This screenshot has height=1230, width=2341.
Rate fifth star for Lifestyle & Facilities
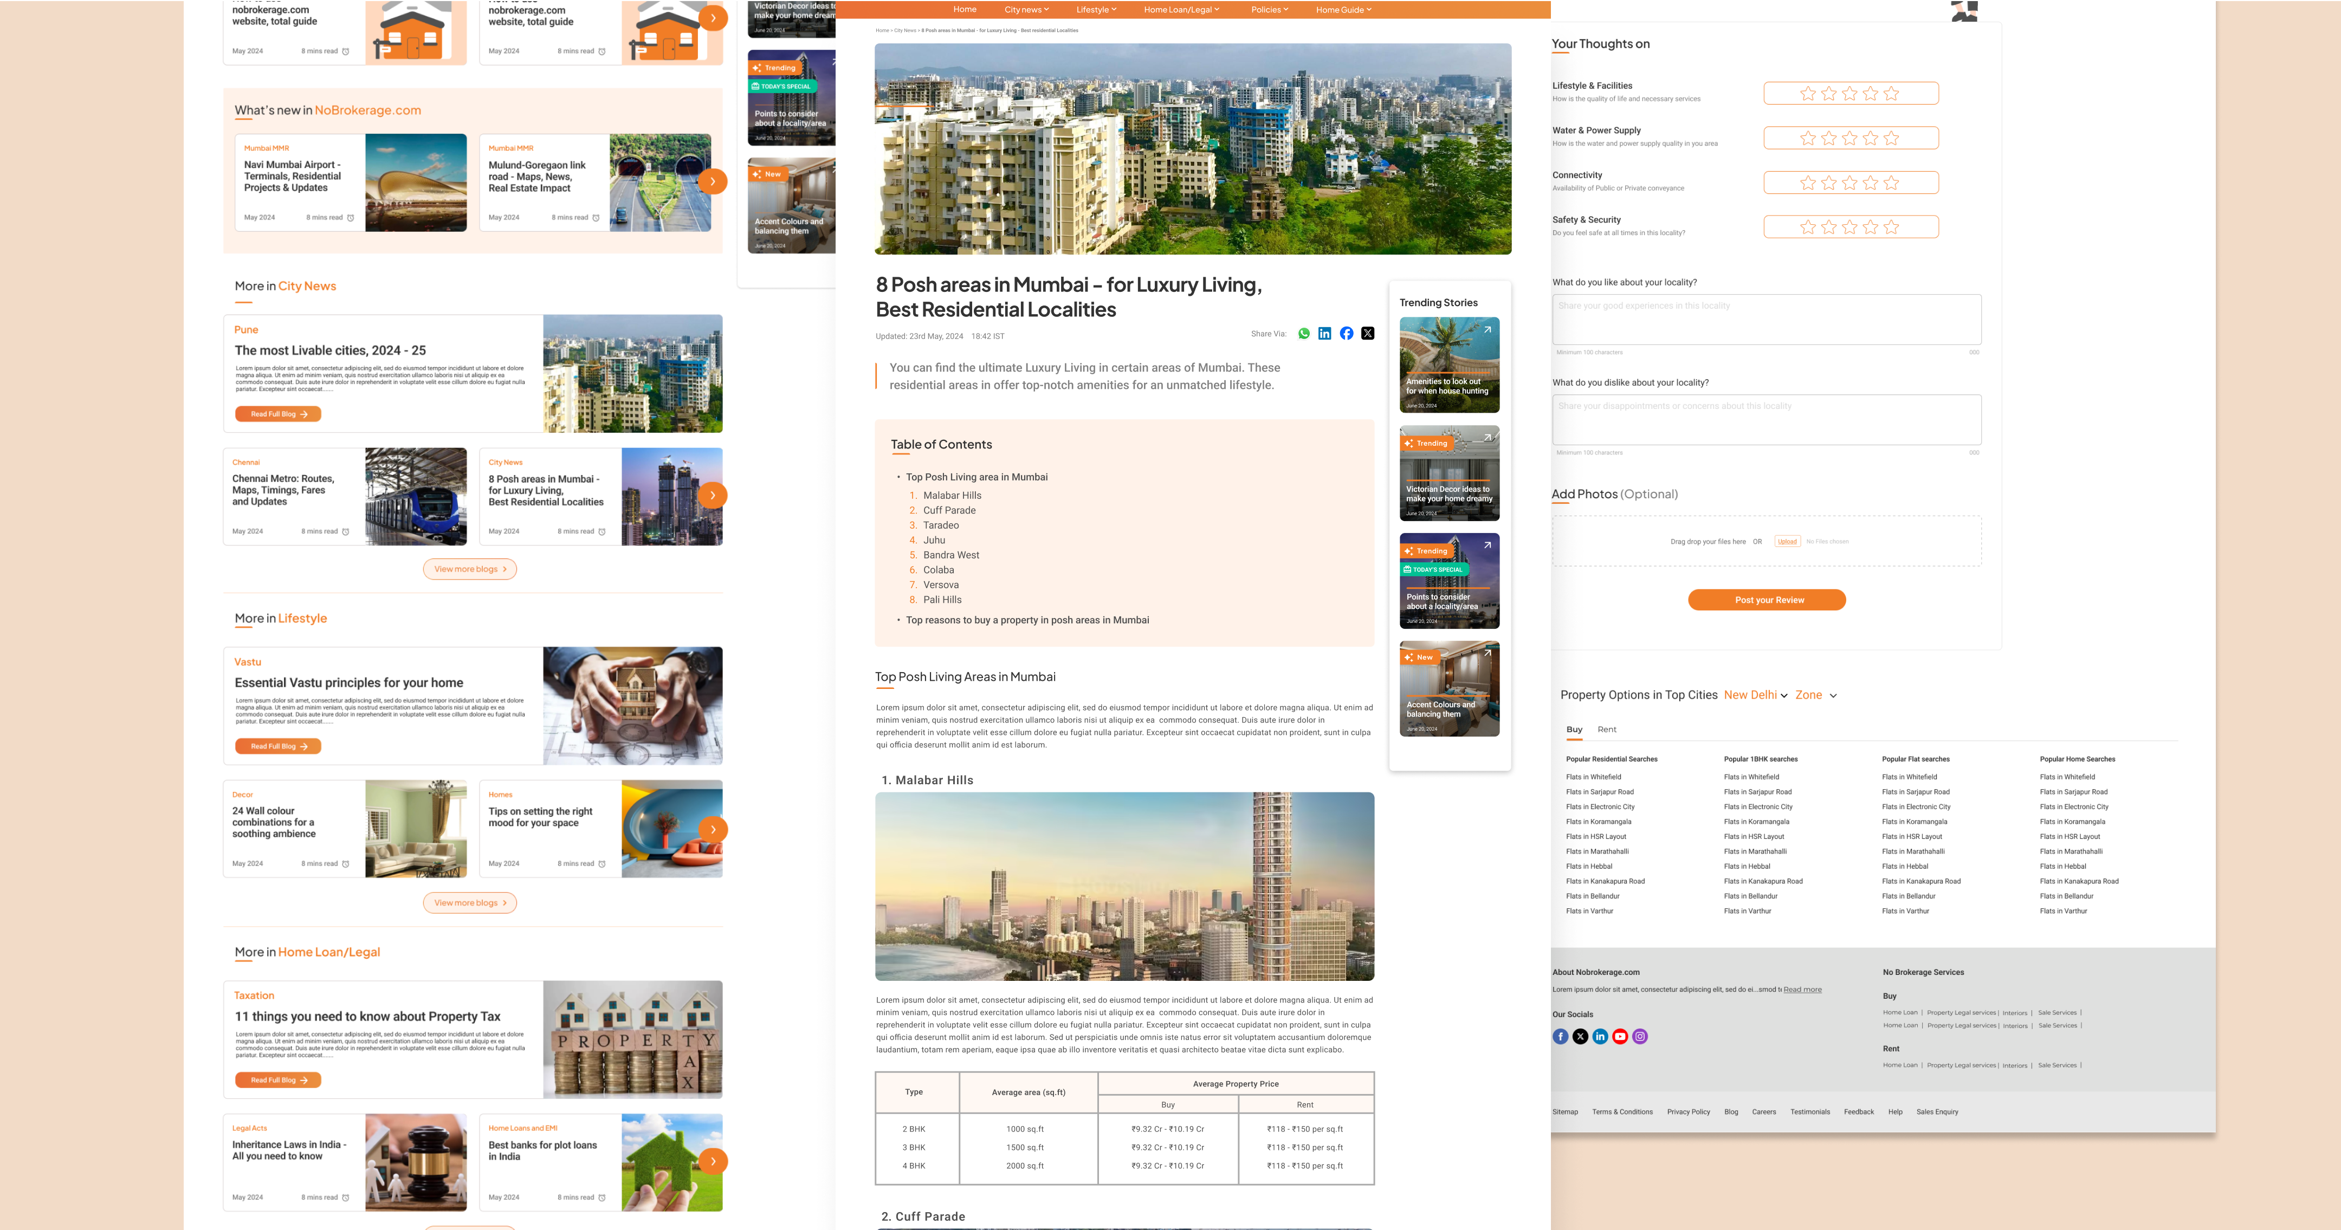tap(1891, 94)
